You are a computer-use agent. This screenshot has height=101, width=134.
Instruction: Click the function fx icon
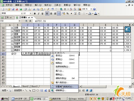click(x=30, y=21)
